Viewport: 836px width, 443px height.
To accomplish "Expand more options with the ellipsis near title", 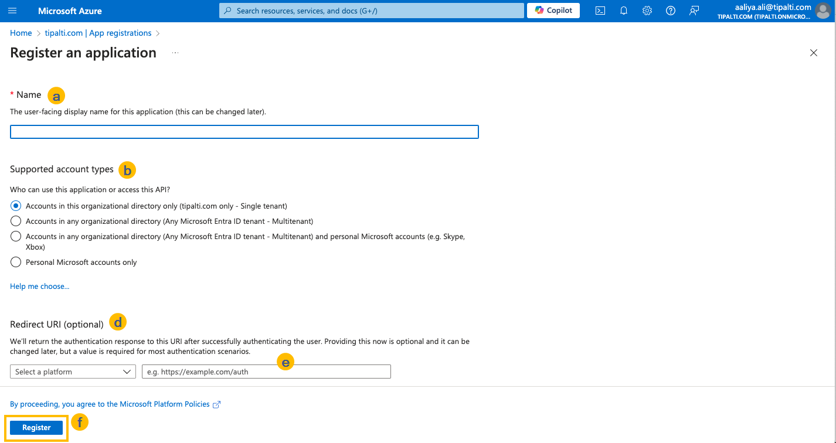I will pyautogui.click(x=174, y=52).
